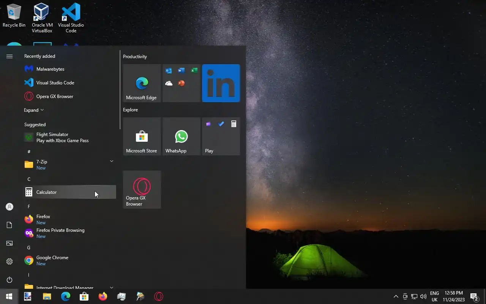The height and width of the screenshot is (304, 486).
Task: Launch Firefox from the app list
Action: click(70, 220)
